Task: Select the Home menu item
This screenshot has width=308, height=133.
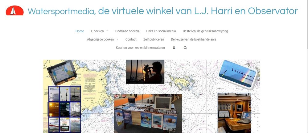Action: (80, 31)
